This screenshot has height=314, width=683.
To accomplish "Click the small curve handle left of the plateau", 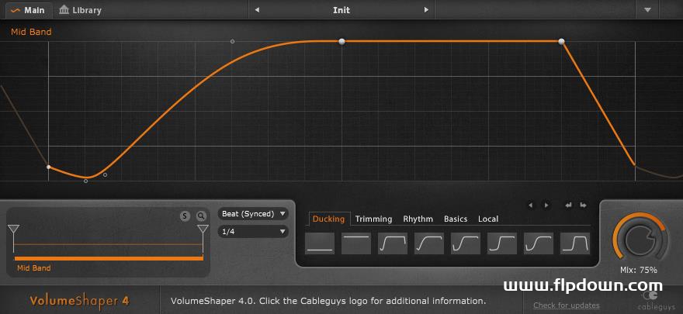I will (232, 41).
